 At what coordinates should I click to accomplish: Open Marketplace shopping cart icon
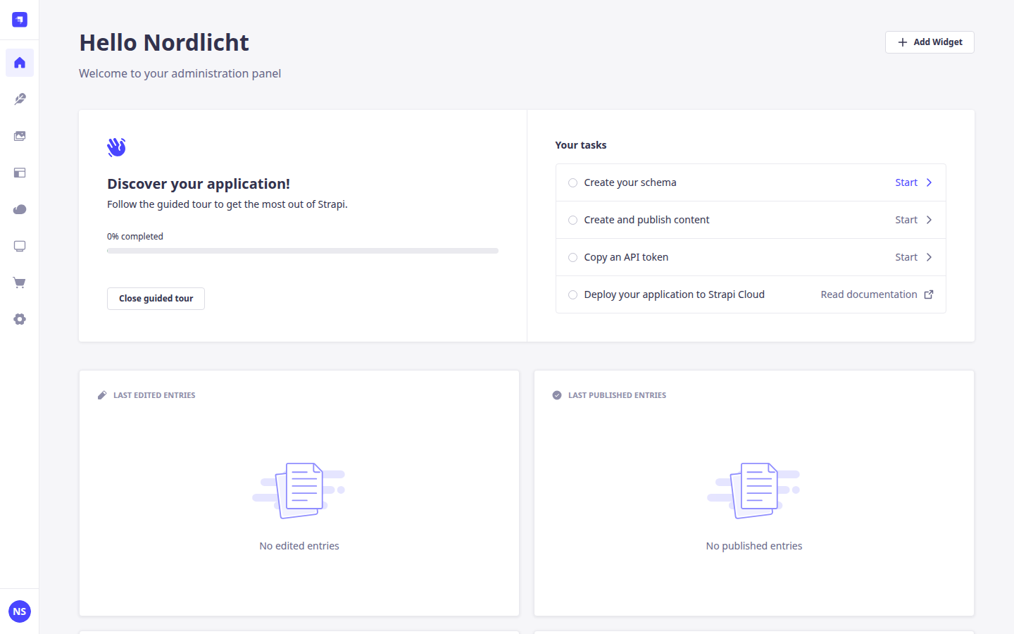(x=20, y=282)
